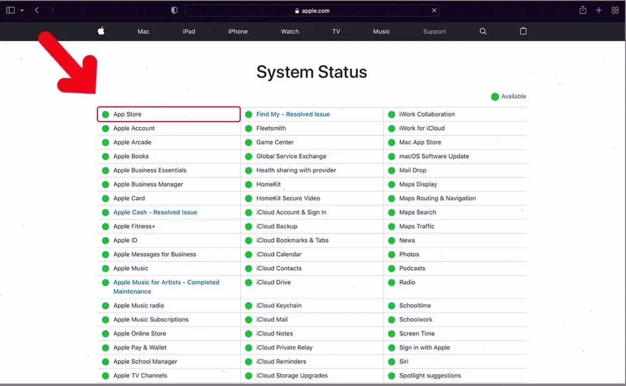Open the Mac menu item
This screenshot has width=626, height=386.
click(143, 31)
